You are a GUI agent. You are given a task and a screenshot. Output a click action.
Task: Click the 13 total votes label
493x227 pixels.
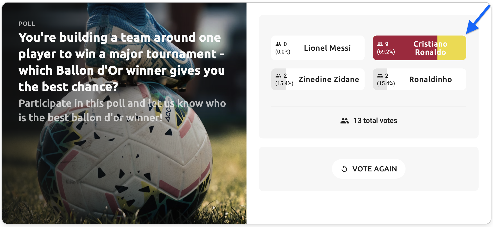pos(375,121)
